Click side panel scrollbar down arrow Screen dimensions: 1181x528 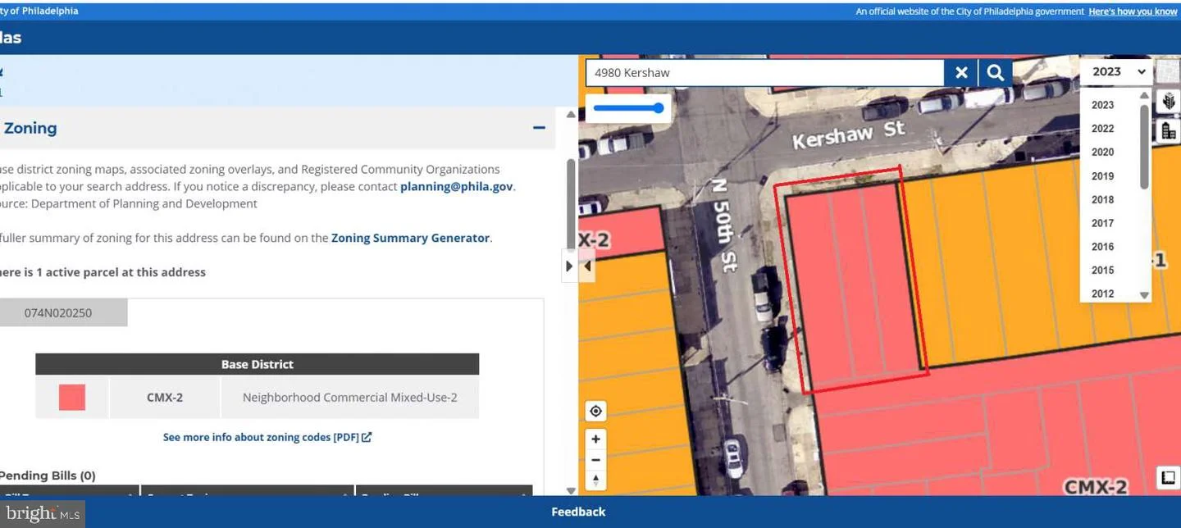(571, 490)
